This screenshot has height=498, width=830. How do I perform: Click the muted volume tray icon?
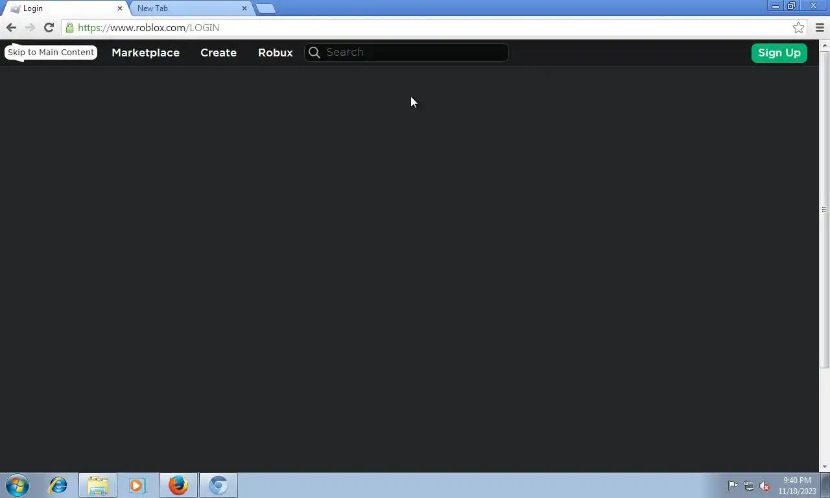click(x=765, y=486)
